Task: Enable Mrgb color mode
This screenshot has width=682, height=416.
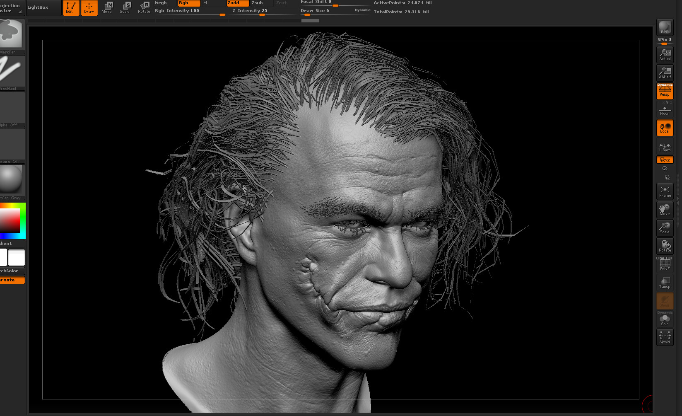Action: click(x=165, y=3)
